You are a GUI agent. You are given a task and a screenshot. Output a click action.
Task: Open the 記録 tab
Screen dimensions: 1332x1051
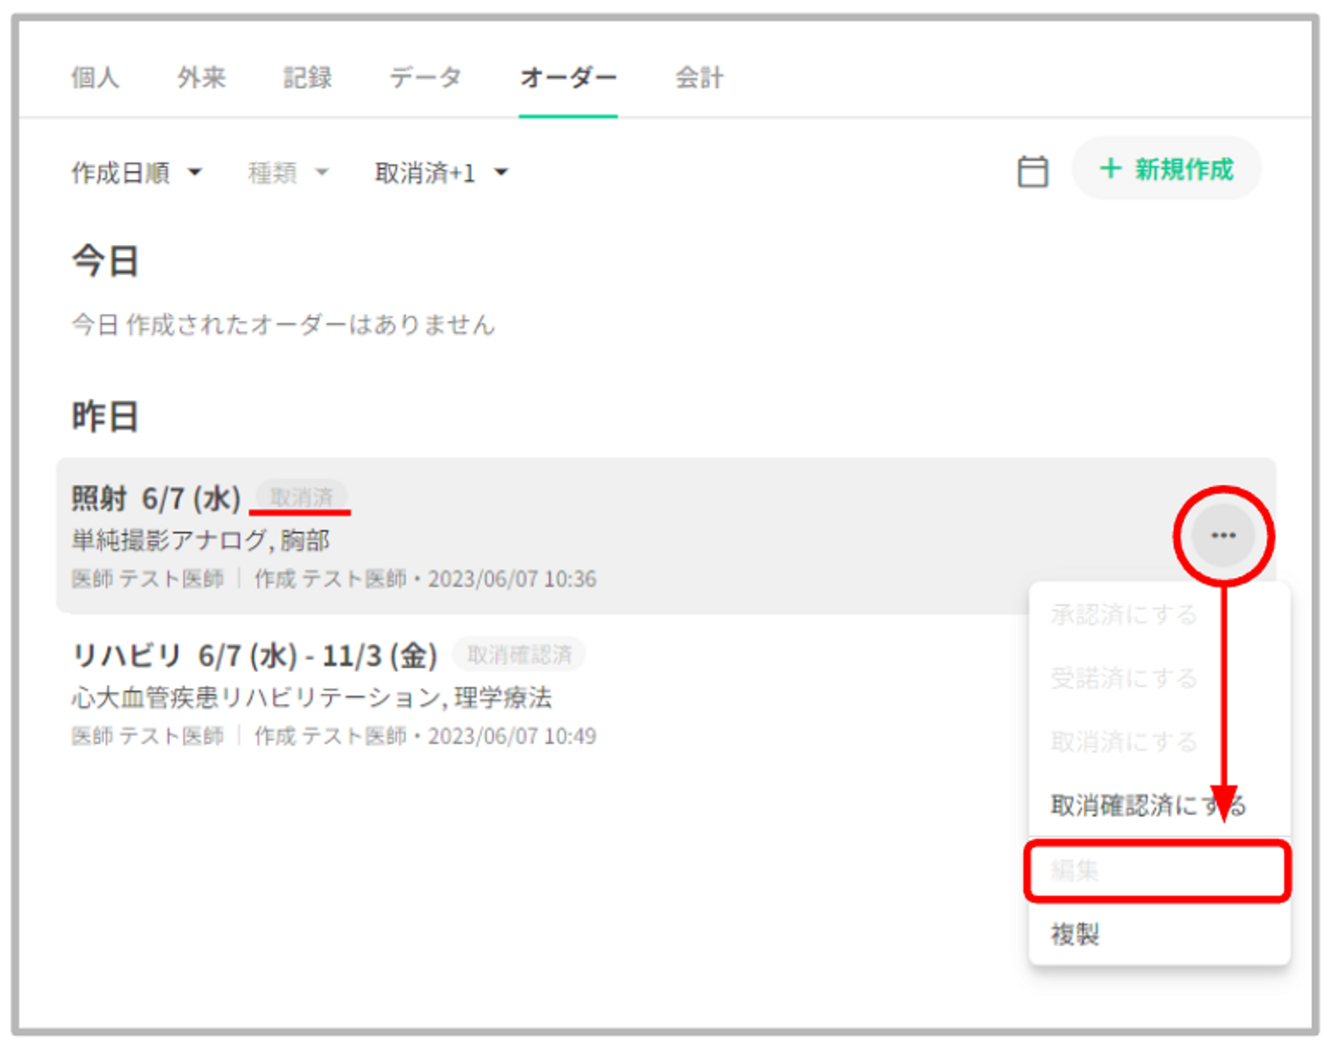click(x=307, y=77)
